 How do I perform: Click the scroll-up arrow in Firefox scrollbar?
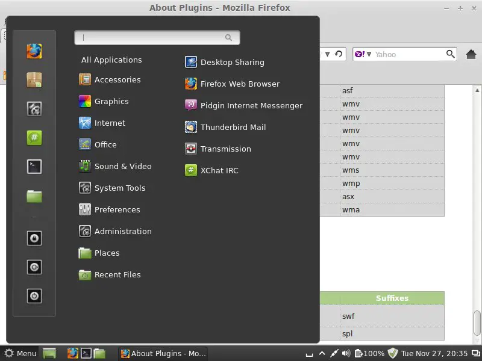pyautogui.click(x=477, y=90)
